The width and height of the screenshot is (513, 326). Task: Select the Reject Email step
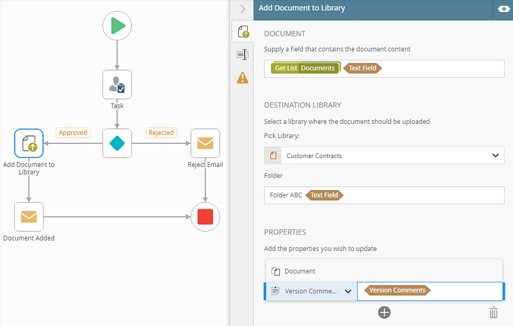pos(205,143)
